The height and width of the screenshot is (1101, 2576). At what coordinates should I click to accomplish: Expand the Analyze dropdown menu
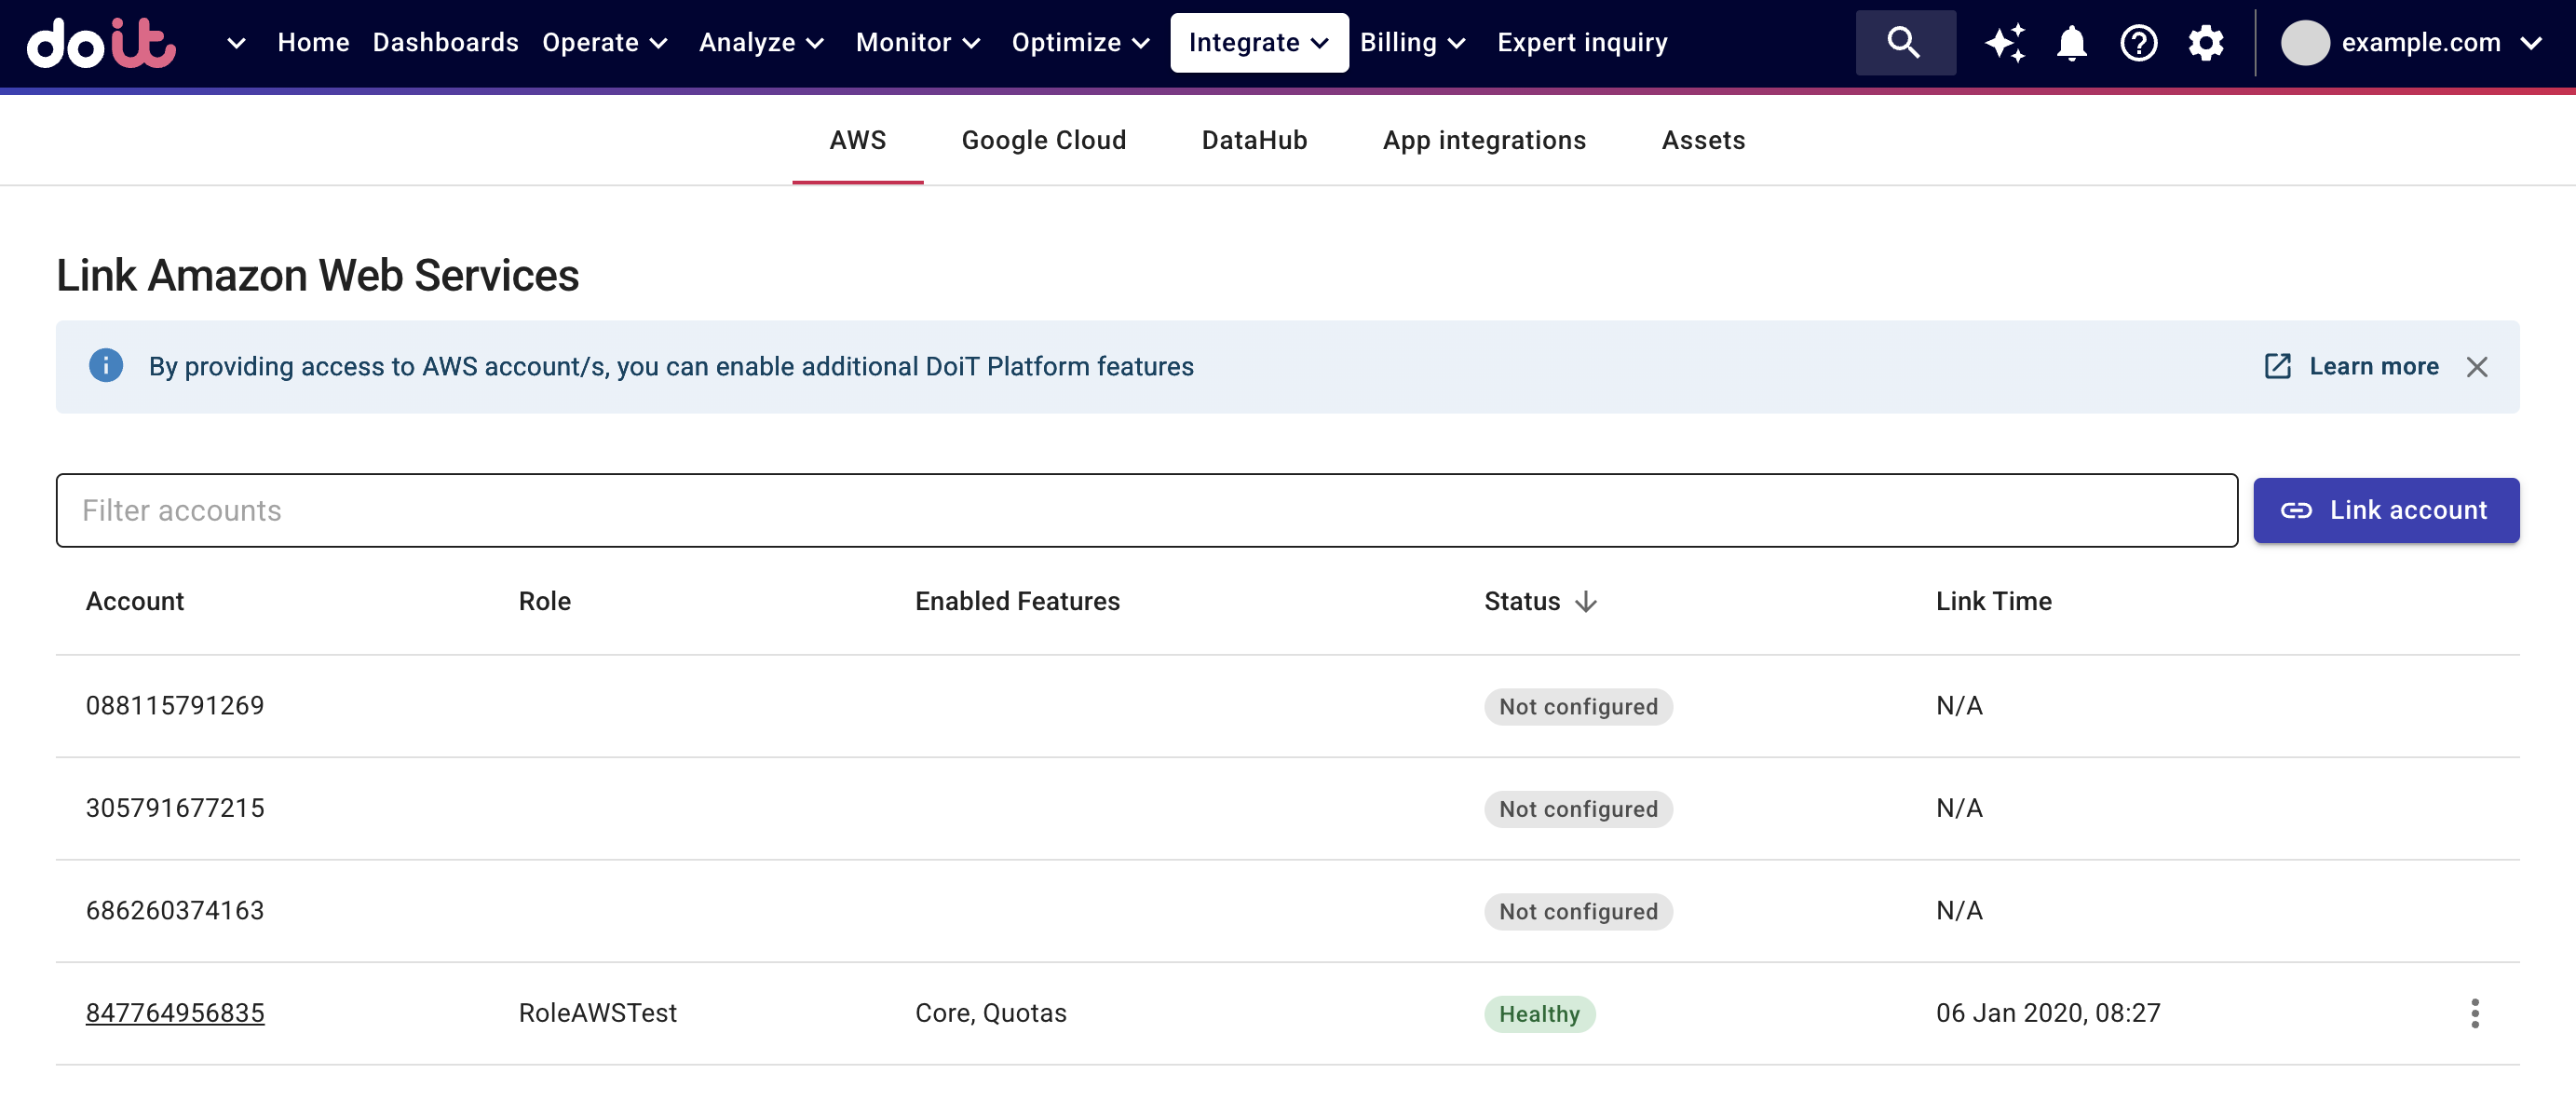click(x=761, y=43)
